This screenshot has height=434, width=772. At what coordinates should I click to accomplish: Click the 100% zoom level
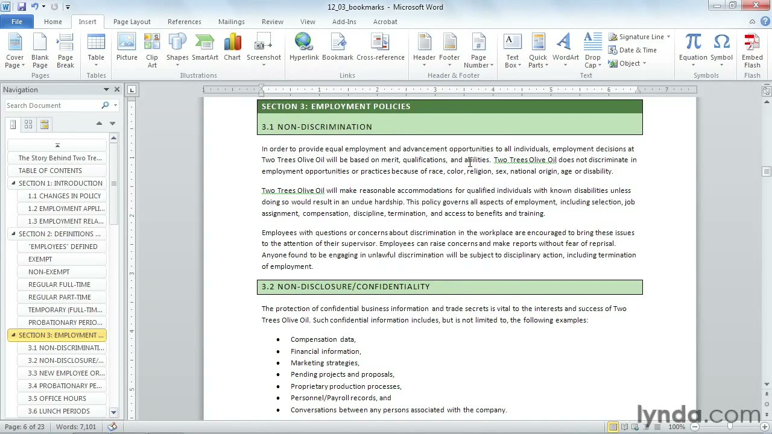(x=677, y=427)
